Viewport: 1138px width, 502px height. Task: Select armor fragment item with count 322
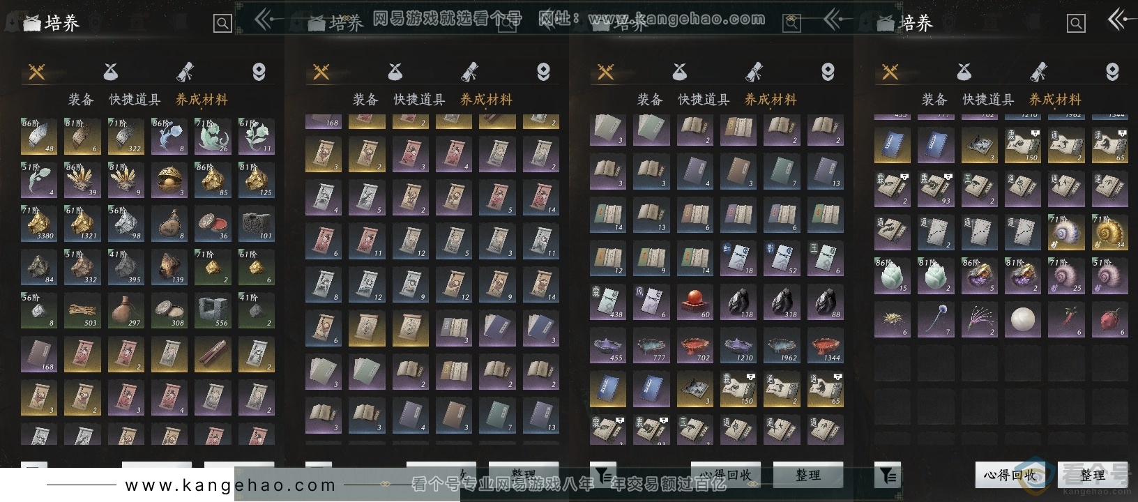126,137
